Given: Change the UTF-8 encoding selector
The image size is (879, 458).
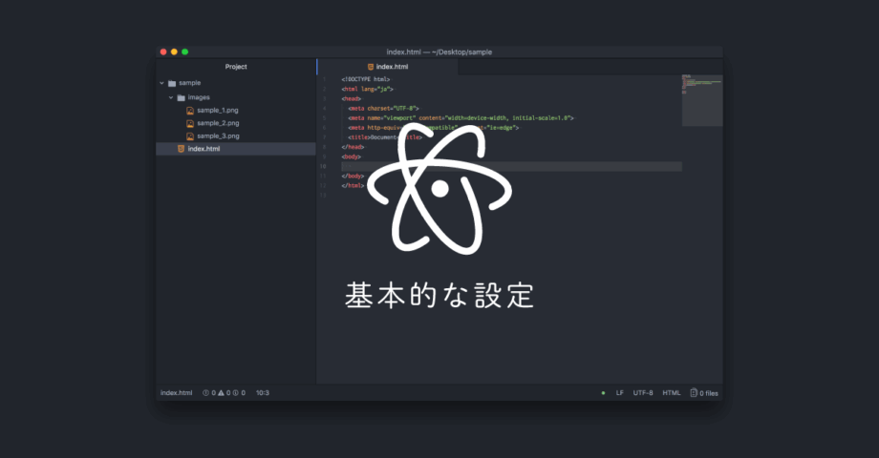Looking at the screenshot, I should click(x=643, y=393).
